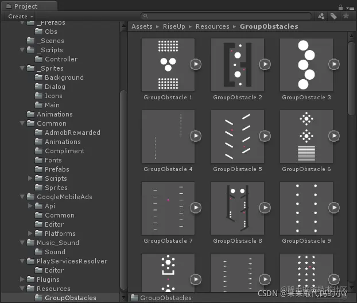Select the Project tab
This screenshot has height=303, width=357.
pos(29,6)
